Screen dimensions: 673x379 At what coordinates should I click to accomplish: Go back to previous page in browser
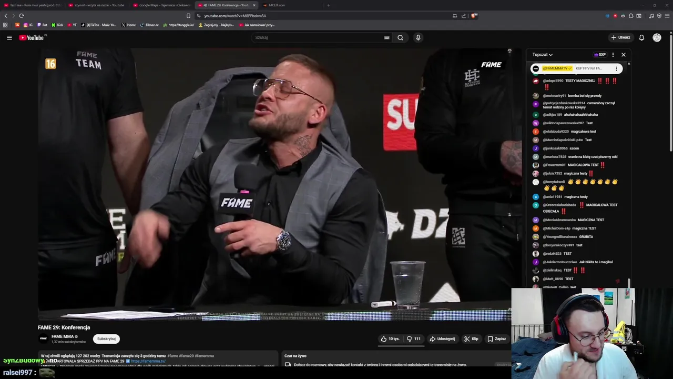(6, 16)
